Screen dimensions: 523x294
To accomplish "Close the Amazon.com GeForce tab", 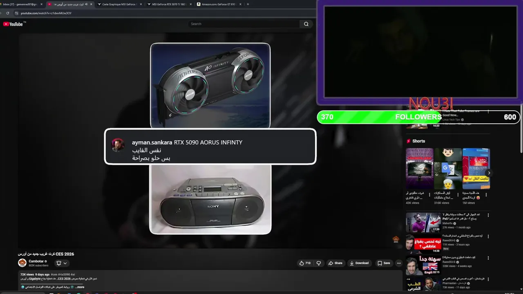I will click(240, 4).
